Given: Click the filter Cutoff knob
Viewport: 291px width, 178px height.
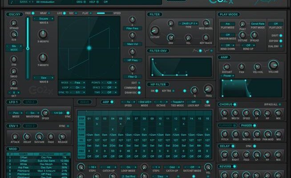Looking at the screenshot, I should 154,31.
